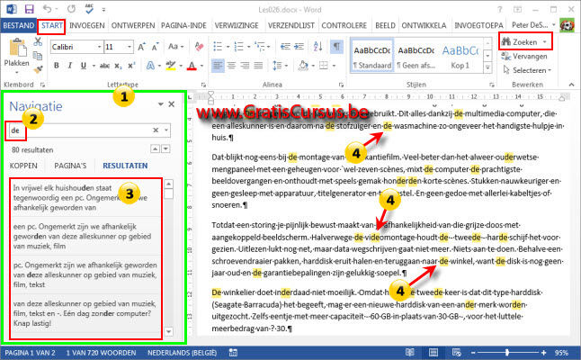Click Selecteren in Bewerken group
Image resolution: width=581 pixels, height=360 pixels.
[527, 70]
